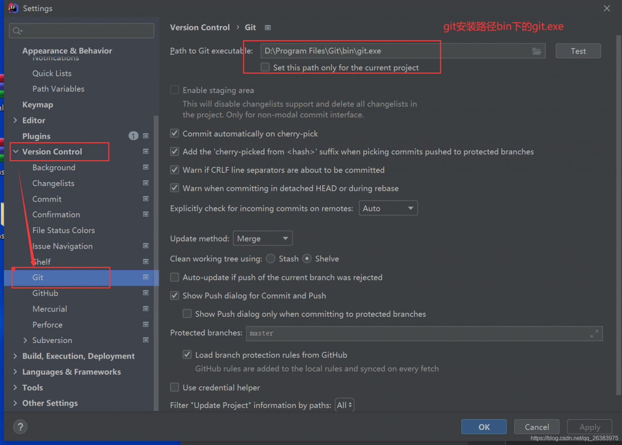The image size is (622, 445).
Task: Expand the Subversion tree node
Action: tap(25, 340)
